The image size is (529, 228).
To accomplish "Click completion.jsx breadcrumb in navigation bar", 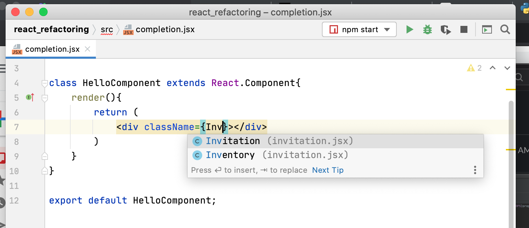I will coord(165,30).
